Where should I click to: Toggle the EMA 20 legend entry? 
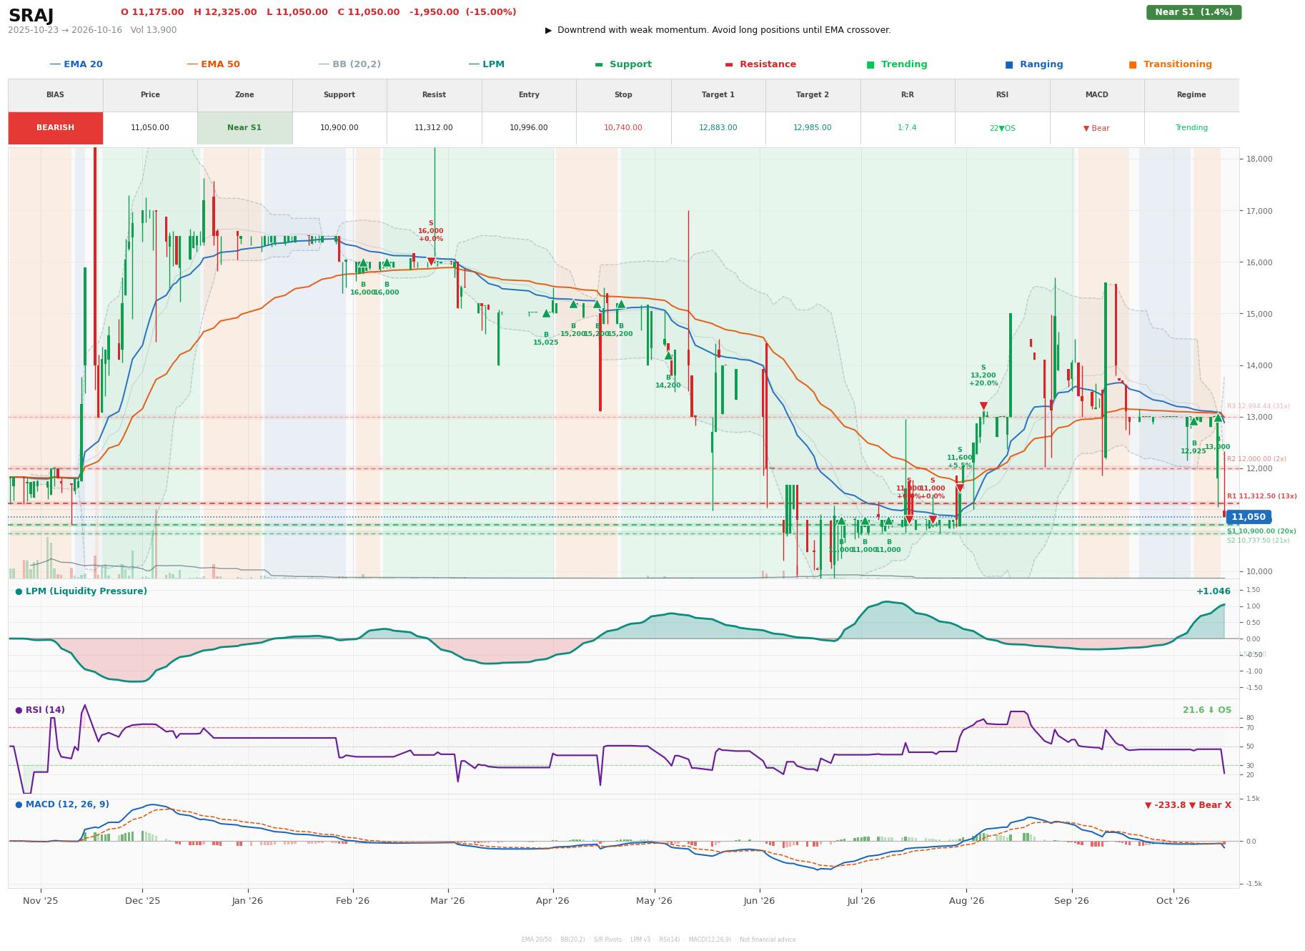[76, 64]
